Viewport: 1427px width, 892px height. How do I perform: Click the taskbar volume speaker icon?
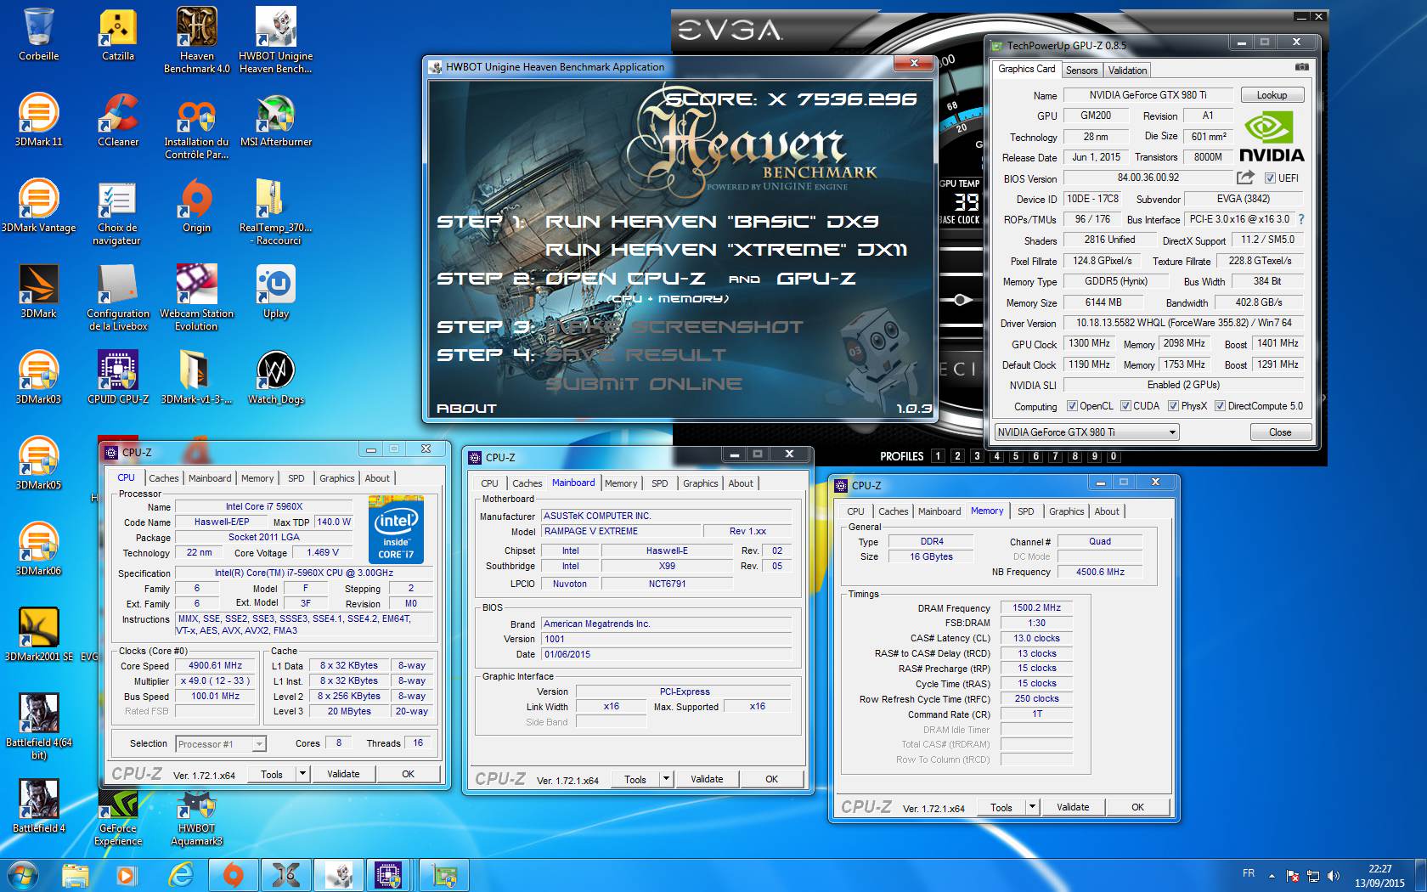(x=1333, y=875)
